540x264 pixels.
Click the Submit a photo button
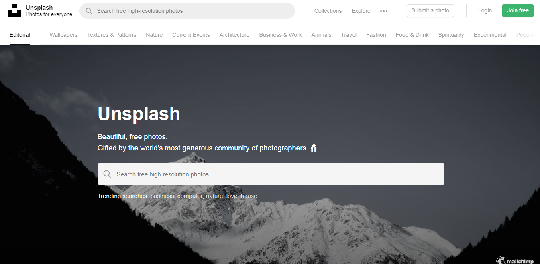[x=430, y=11]
